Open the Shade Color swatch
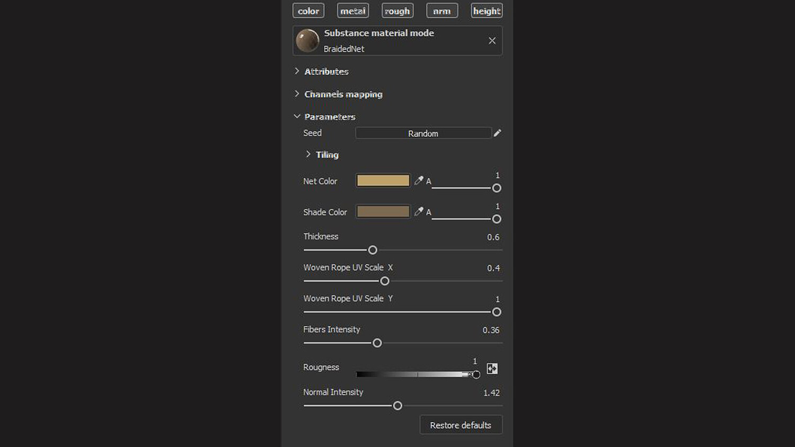The width and height of the screenshot is (795, 447). point(383,212)
